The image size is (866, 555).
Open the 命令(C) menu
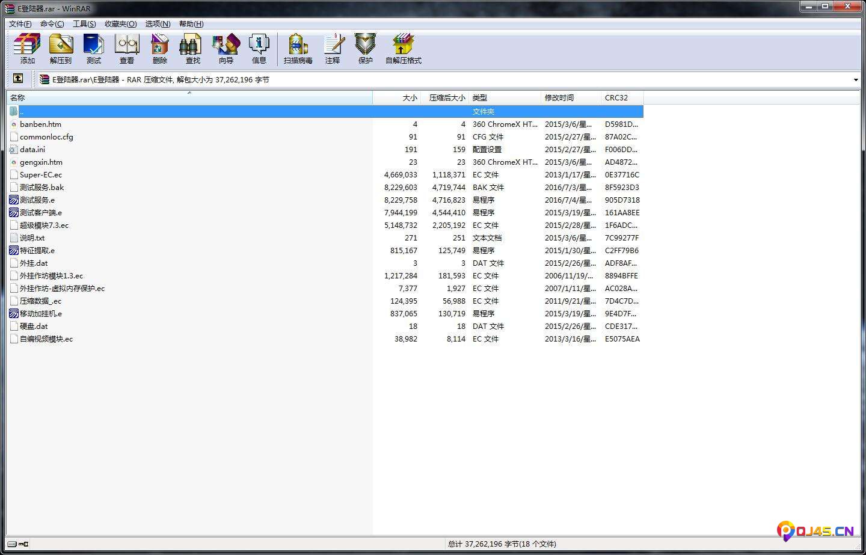(52, 24)
